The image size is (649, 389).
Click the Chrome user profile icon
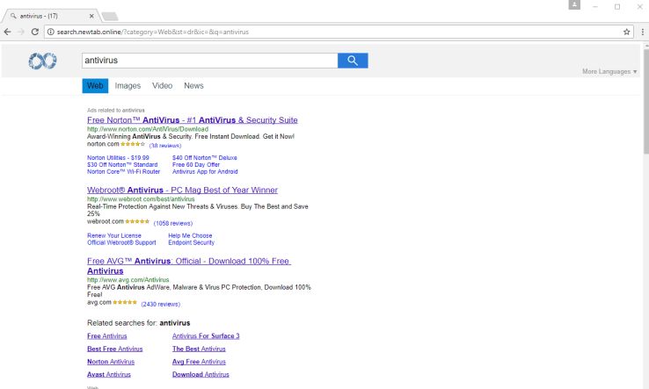574,5
